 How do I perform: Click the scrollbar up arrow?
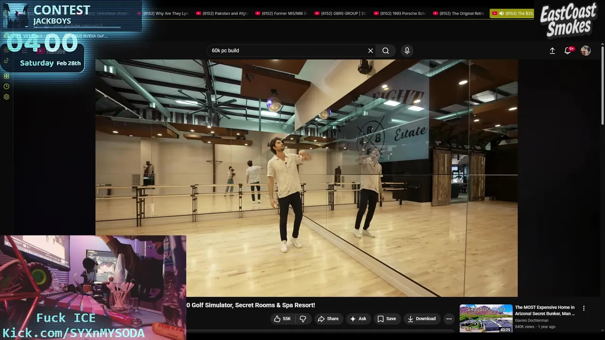(602, 44)
